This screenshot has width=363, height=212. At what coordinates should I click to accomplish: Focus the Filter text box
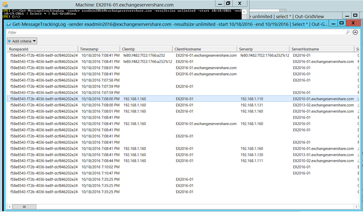(176, 32)
